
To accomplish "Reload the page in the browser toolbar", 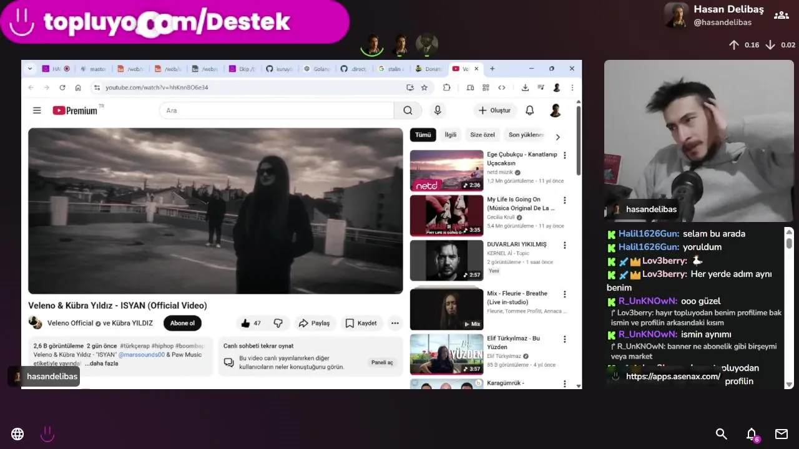I will pos(62,87).
